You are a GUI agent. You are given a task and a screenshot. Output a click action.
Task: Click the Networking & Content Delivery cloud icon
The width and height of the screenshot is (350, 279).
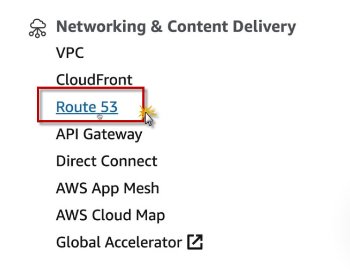tap(38, 28)
